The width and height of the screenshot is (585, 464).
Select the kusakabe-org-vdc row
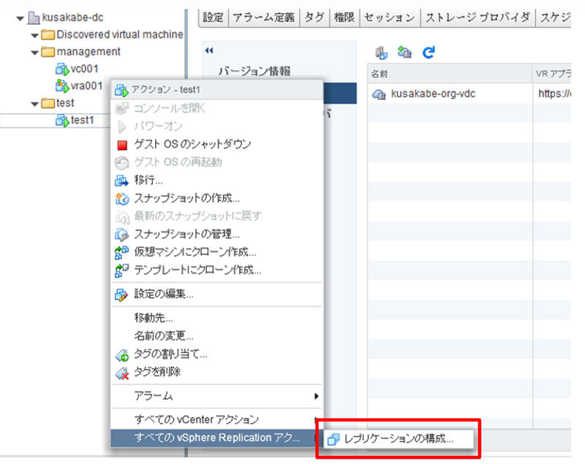pyautogui.click(x=469, y=94)
